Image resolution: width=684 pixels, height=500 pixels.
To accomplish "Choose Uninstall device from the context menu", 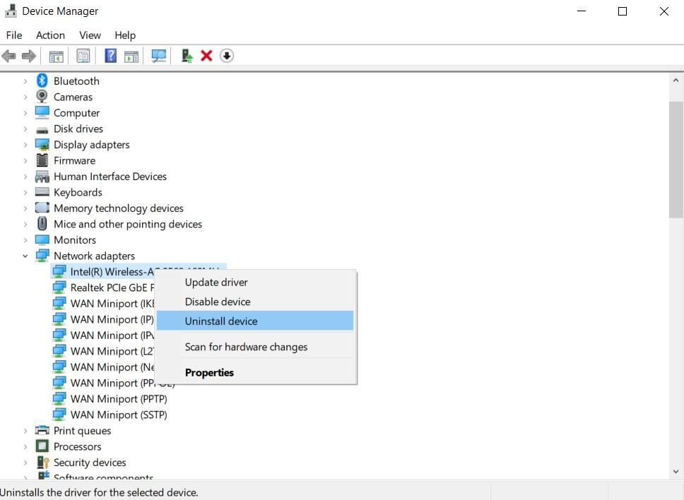I will (221, 321).
